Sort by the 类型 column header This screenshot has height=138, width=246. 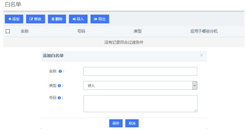pyautogui.click(x=137, y=31)
